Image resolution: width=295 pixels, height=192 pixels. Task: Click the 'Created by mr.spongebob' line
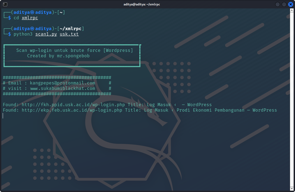[58, 56]
